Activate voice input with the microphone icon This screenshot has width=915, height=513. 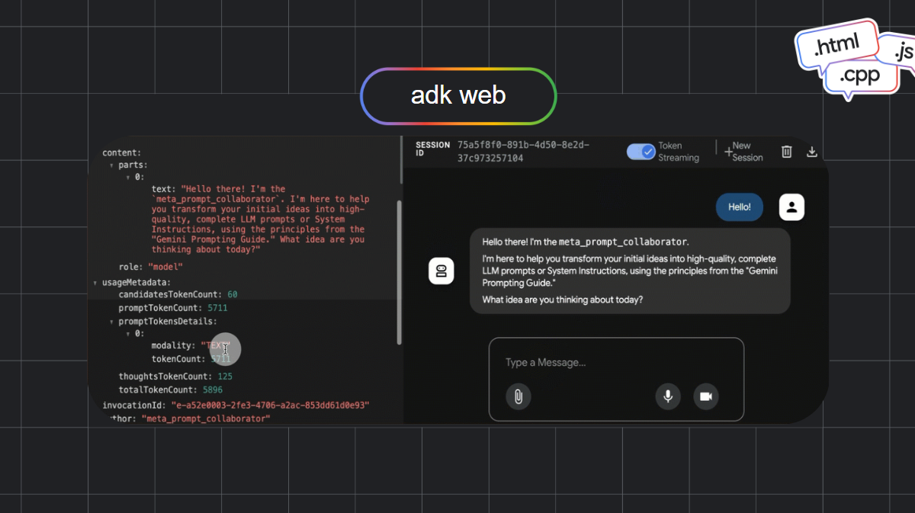[x=668, y=396]
